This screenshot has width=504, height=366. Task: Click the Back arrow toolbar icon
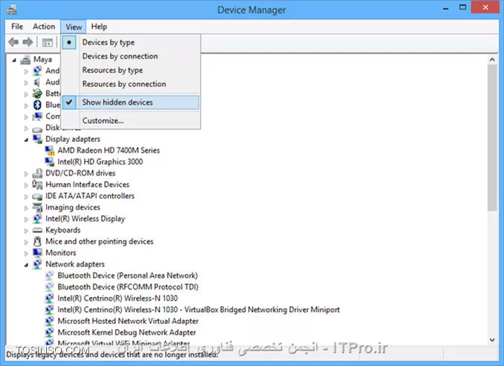point(13,42)
